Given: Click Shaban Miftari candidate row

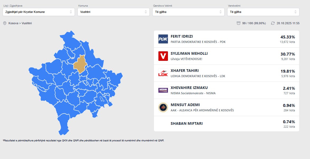Looking at the screenshot, I should coord(226,124).
